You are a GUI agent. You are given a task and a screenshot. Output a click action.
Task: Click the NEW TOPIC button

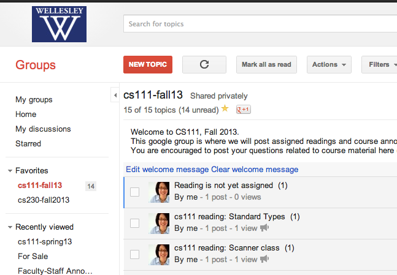[x=148, y=64]
